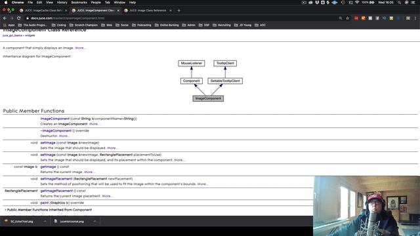Image resolution: width=420 pixels, height=236 pixels.
Task: Open the ~ImageComponent destructor link
Action: tap(56, 130)
